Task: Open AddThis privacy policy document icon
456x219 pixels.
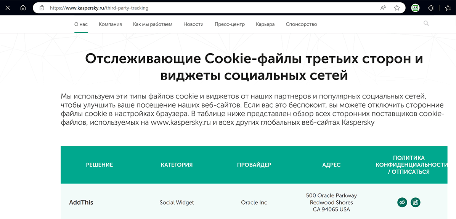Action: click(x=416, y=202)
